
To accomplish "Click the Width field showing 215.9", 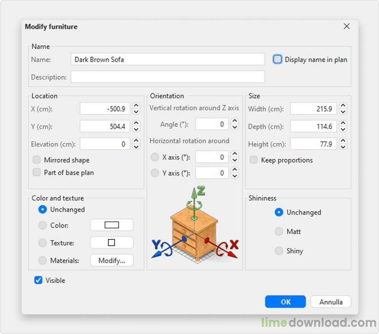I will pos(313,109).
